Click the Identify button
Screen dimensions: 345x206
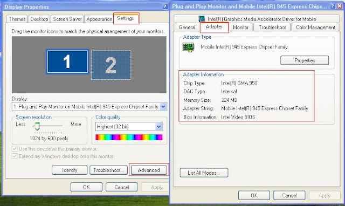[70, 170]
